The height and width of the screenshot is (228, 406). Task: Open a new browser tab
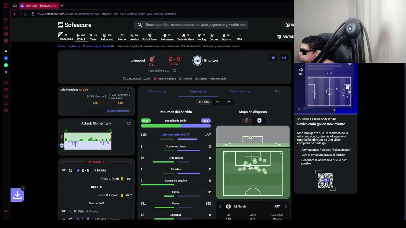coord(62,6)
